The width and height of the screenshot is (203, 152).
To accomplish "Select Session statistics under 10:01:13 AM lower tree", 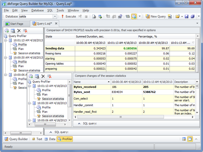I will point(53,99).
